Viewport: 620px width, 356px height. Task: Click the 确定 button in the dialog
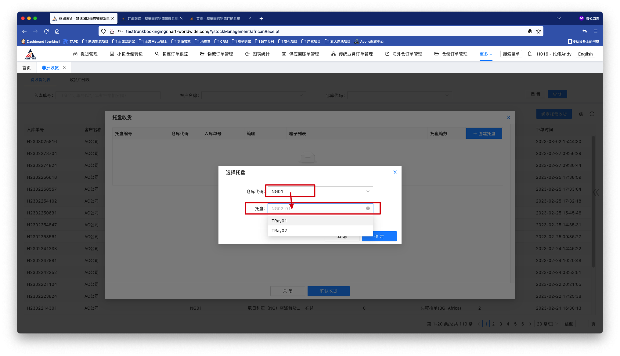[x=379, y=236]
